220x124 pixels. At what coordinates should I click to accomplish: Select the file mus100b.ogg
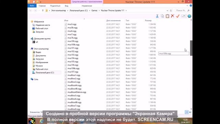point(73,45)
